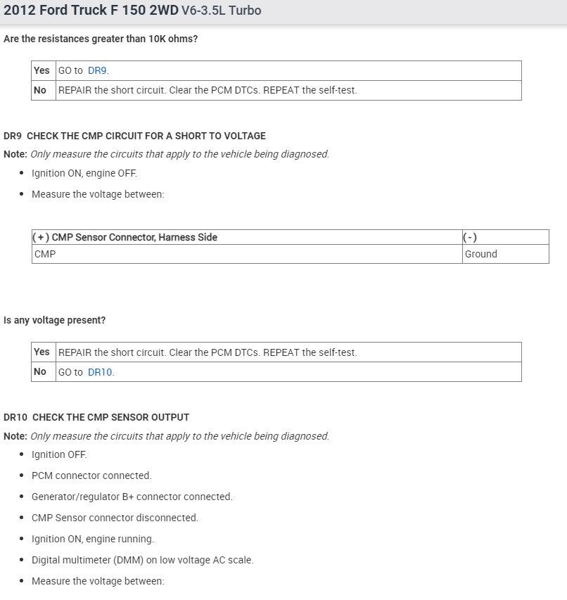Screen dimensions: 567x600
Task: Click the resistances greater than 10K question
Action: coord(101,39)
